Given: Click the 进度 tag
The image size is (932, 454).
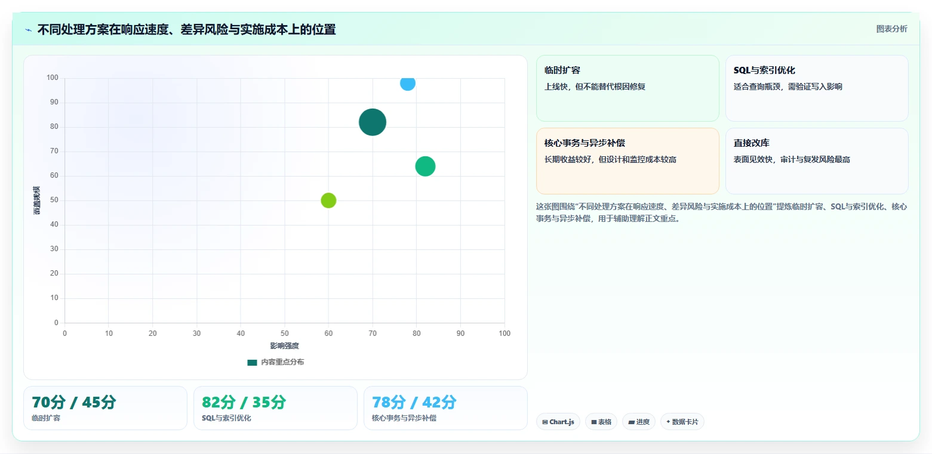Looking at the screenshot, I should (x=639, y=422).
